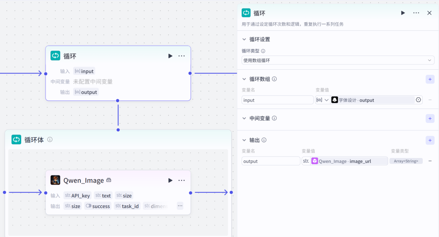The image size is (439, 237).
Task: Click the output variable name field
Action: [271, 161]
